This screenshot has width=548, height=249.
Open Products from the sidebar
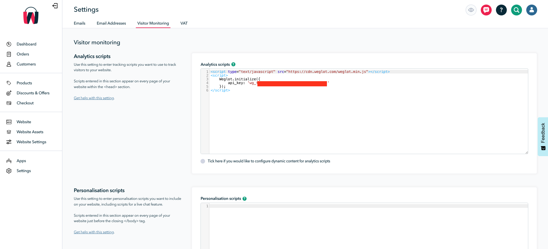[x=24, y=83]
